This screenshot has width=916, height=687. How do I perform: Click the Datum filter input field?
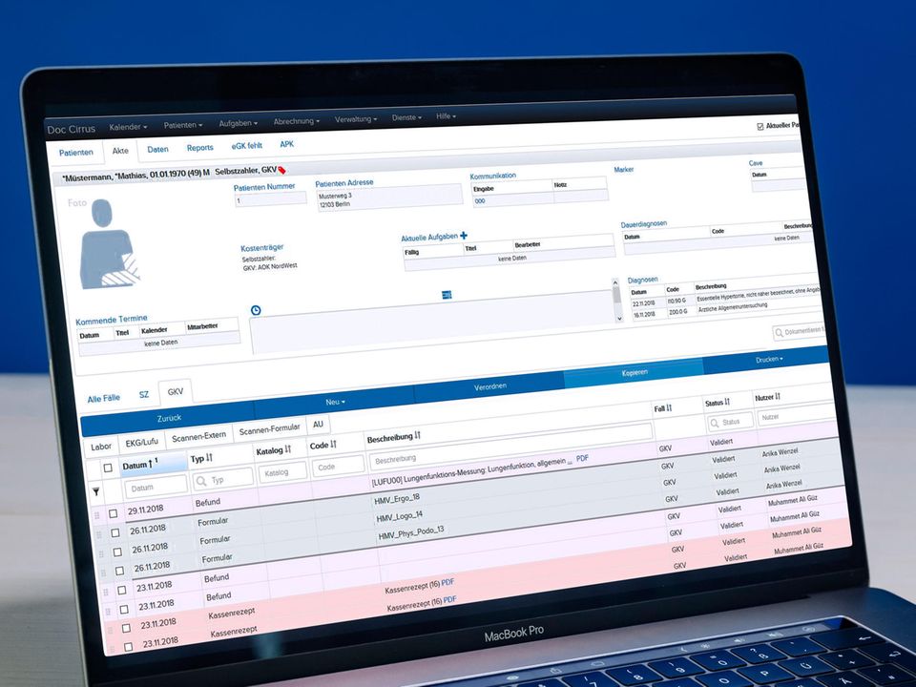pyautogui.click(x=153, y=489)
